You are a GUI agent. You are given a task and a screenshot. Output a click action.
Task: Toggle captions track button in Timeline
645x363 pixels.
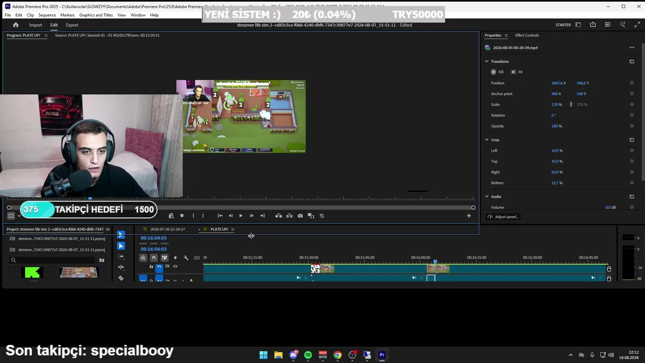pyautogui.click(x=197, y=258)
